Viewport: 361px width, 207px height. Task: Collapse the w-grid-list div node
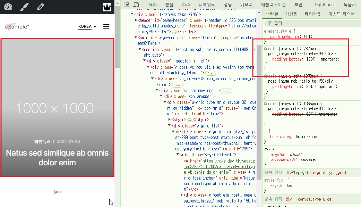click(169, 125)
